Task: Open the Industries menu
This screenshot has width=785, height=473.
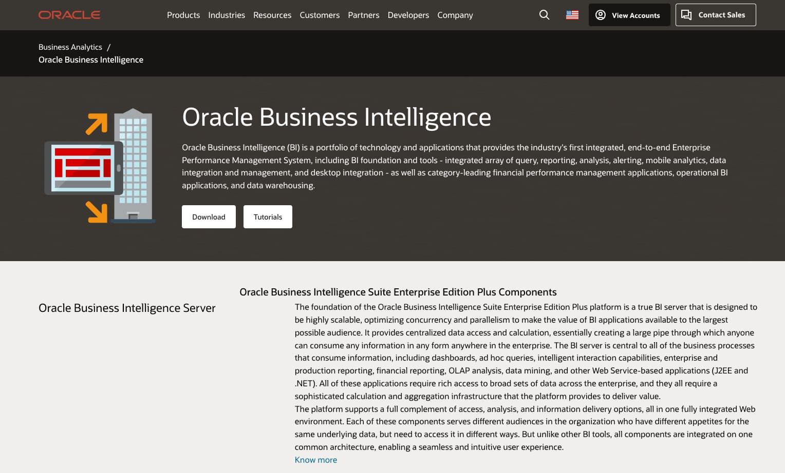Action: pos(227,15)
